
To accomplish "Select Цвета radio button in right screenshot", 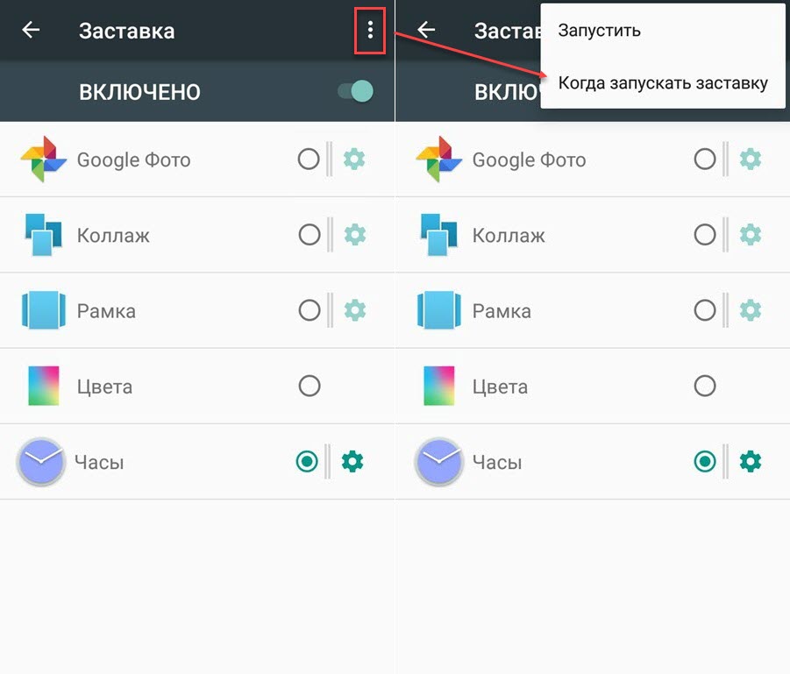I will click(704, 386).
